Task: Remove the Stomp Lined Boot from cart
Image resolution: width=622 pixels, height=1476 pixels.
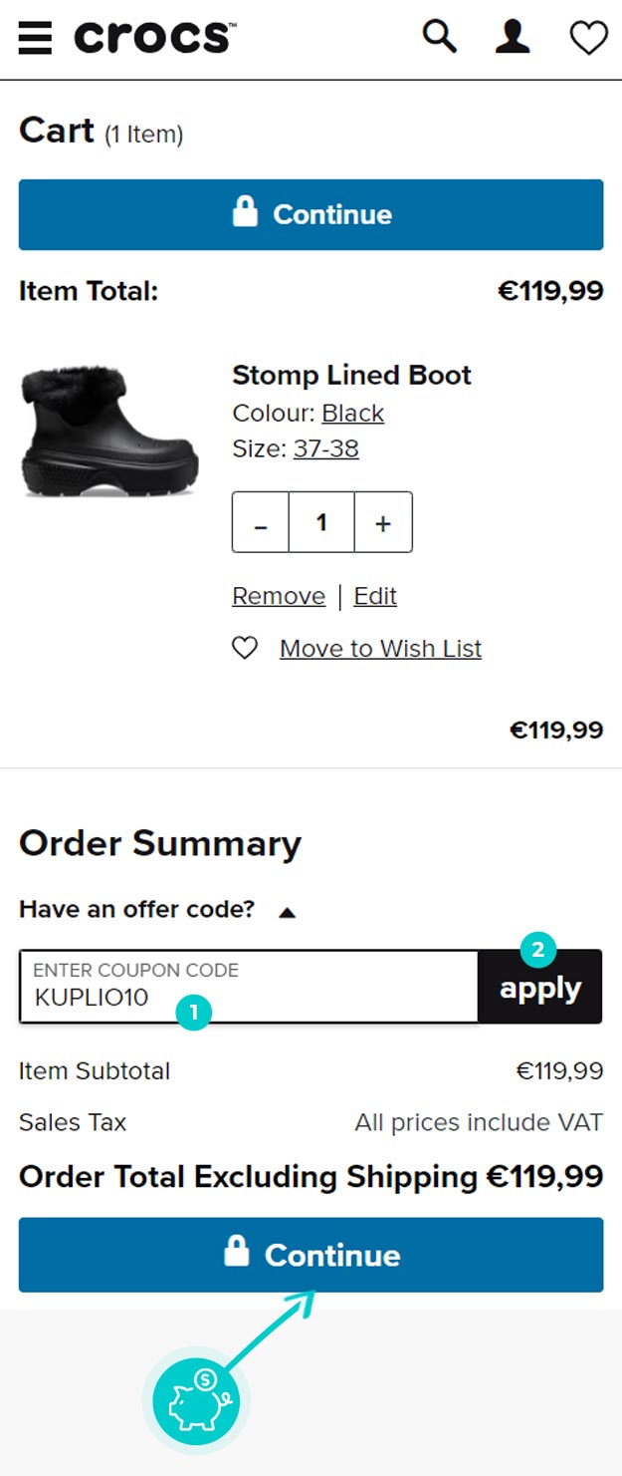Action: pos(279,596)
